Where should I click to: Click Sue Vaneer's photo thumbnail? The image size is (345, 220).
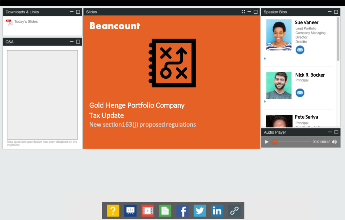(x=279, y=35)
